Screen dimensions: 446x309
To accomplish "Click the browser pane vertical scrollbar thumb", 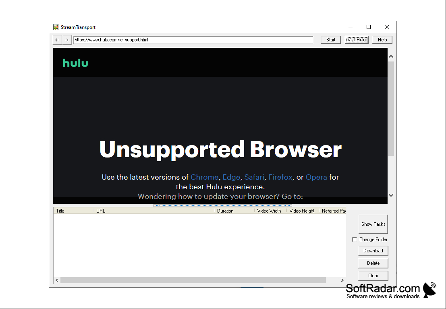I will [391, 108].
